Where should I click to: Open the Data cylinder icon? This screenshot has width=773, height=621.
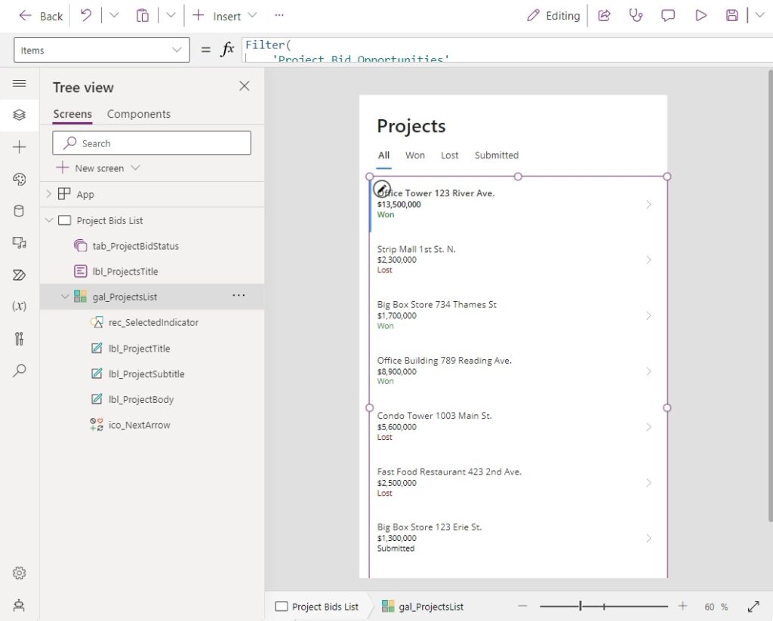(19, 211)
